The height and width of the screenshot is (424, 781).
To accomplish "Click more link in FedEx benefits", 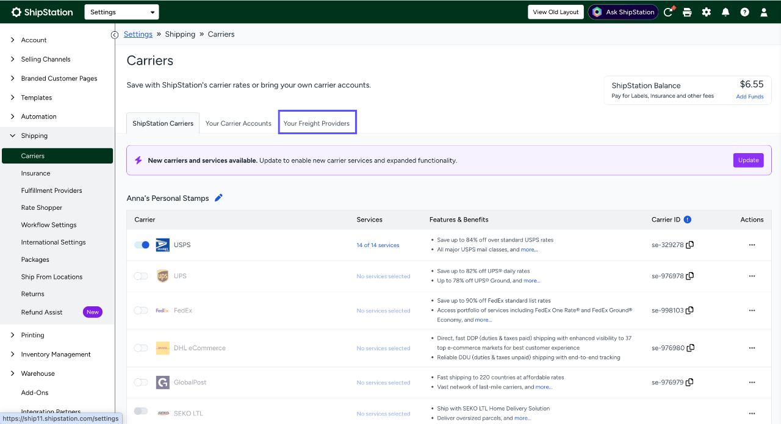I will click(483, 320).
